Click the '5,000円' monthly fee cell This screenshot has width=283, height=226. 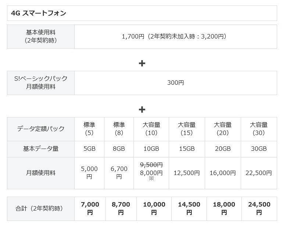[89, 173]
